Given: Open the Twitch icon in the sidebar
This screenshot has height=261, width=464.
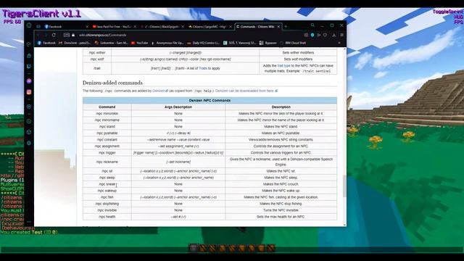Looking at the screenshot, I should pyautogui.click(x=29, y=66).
